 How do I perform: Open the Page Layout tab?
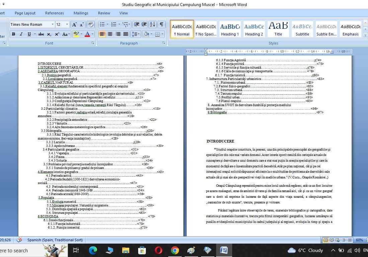[x=25, y=13]
